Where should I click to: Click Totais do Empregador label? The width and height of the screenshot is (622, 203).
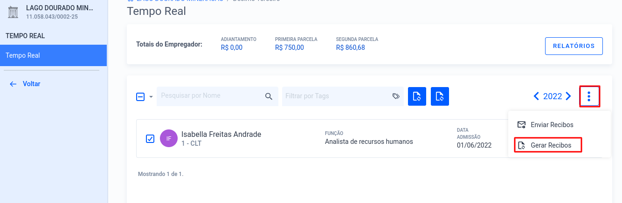click(169, 45)
